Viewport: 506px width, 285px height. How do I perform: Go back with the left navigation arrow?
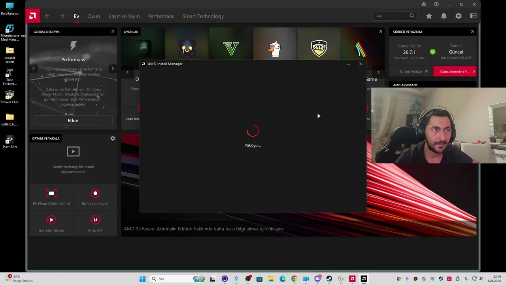(x=47, y=16)
